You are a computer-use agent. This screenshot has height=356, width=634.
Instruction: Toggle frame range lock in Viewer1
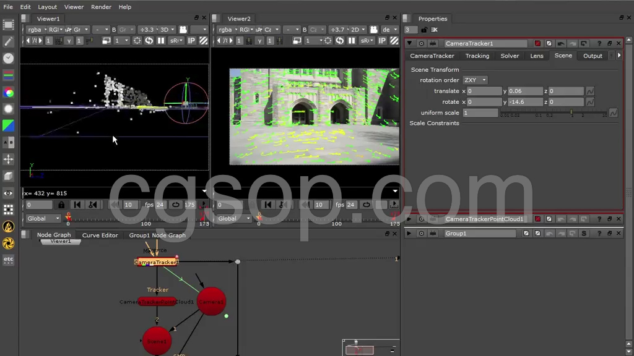(61, 205)
